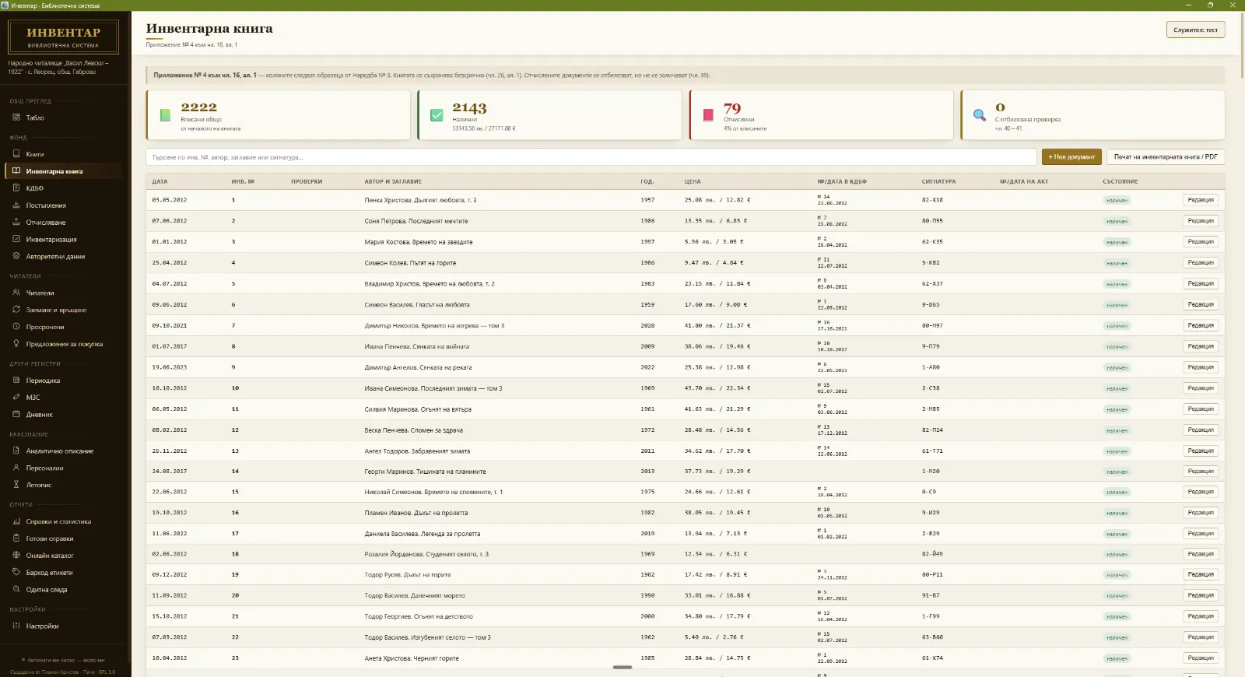1245x677 pixels.
Task: Click signature 62-Х37 in the table
Action: pos(932,284)
